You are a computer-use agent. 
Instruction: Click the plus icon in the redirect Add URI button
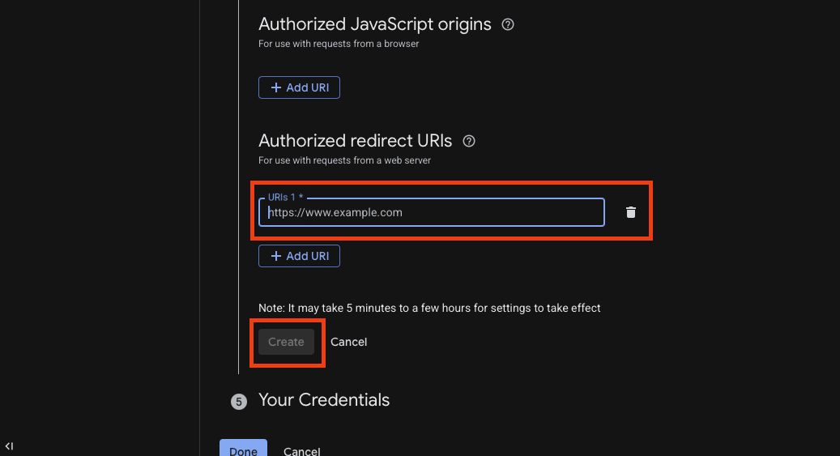pos(275,256)
